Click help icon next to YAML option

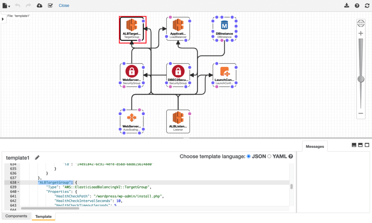[291, 156]
